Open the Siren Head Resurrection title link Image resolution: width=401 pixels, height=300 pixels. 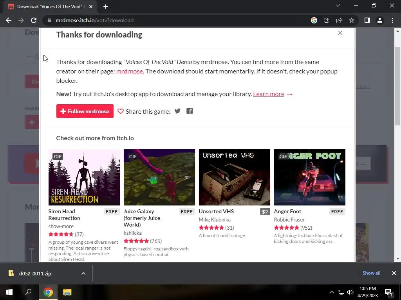64,214
